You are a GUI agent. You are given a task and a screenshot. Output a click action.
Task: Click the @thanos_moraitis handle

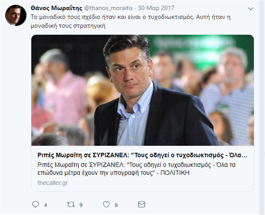click(107, 8)
